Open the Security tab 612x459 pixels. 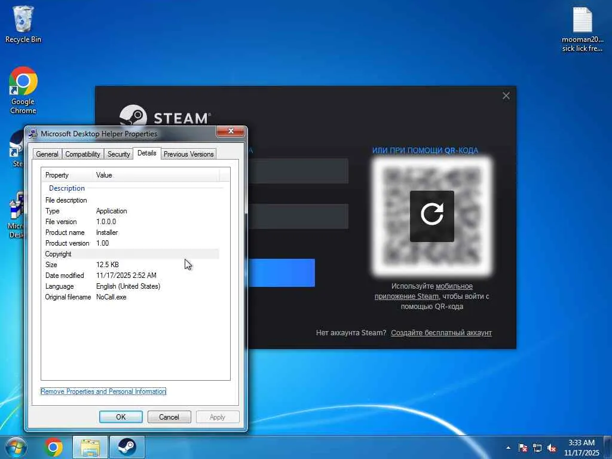119,154
